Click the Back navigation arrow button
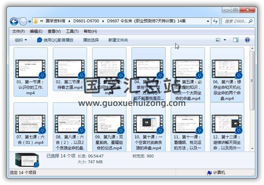This screenshot has height=185, width=264. click(14, 21)
